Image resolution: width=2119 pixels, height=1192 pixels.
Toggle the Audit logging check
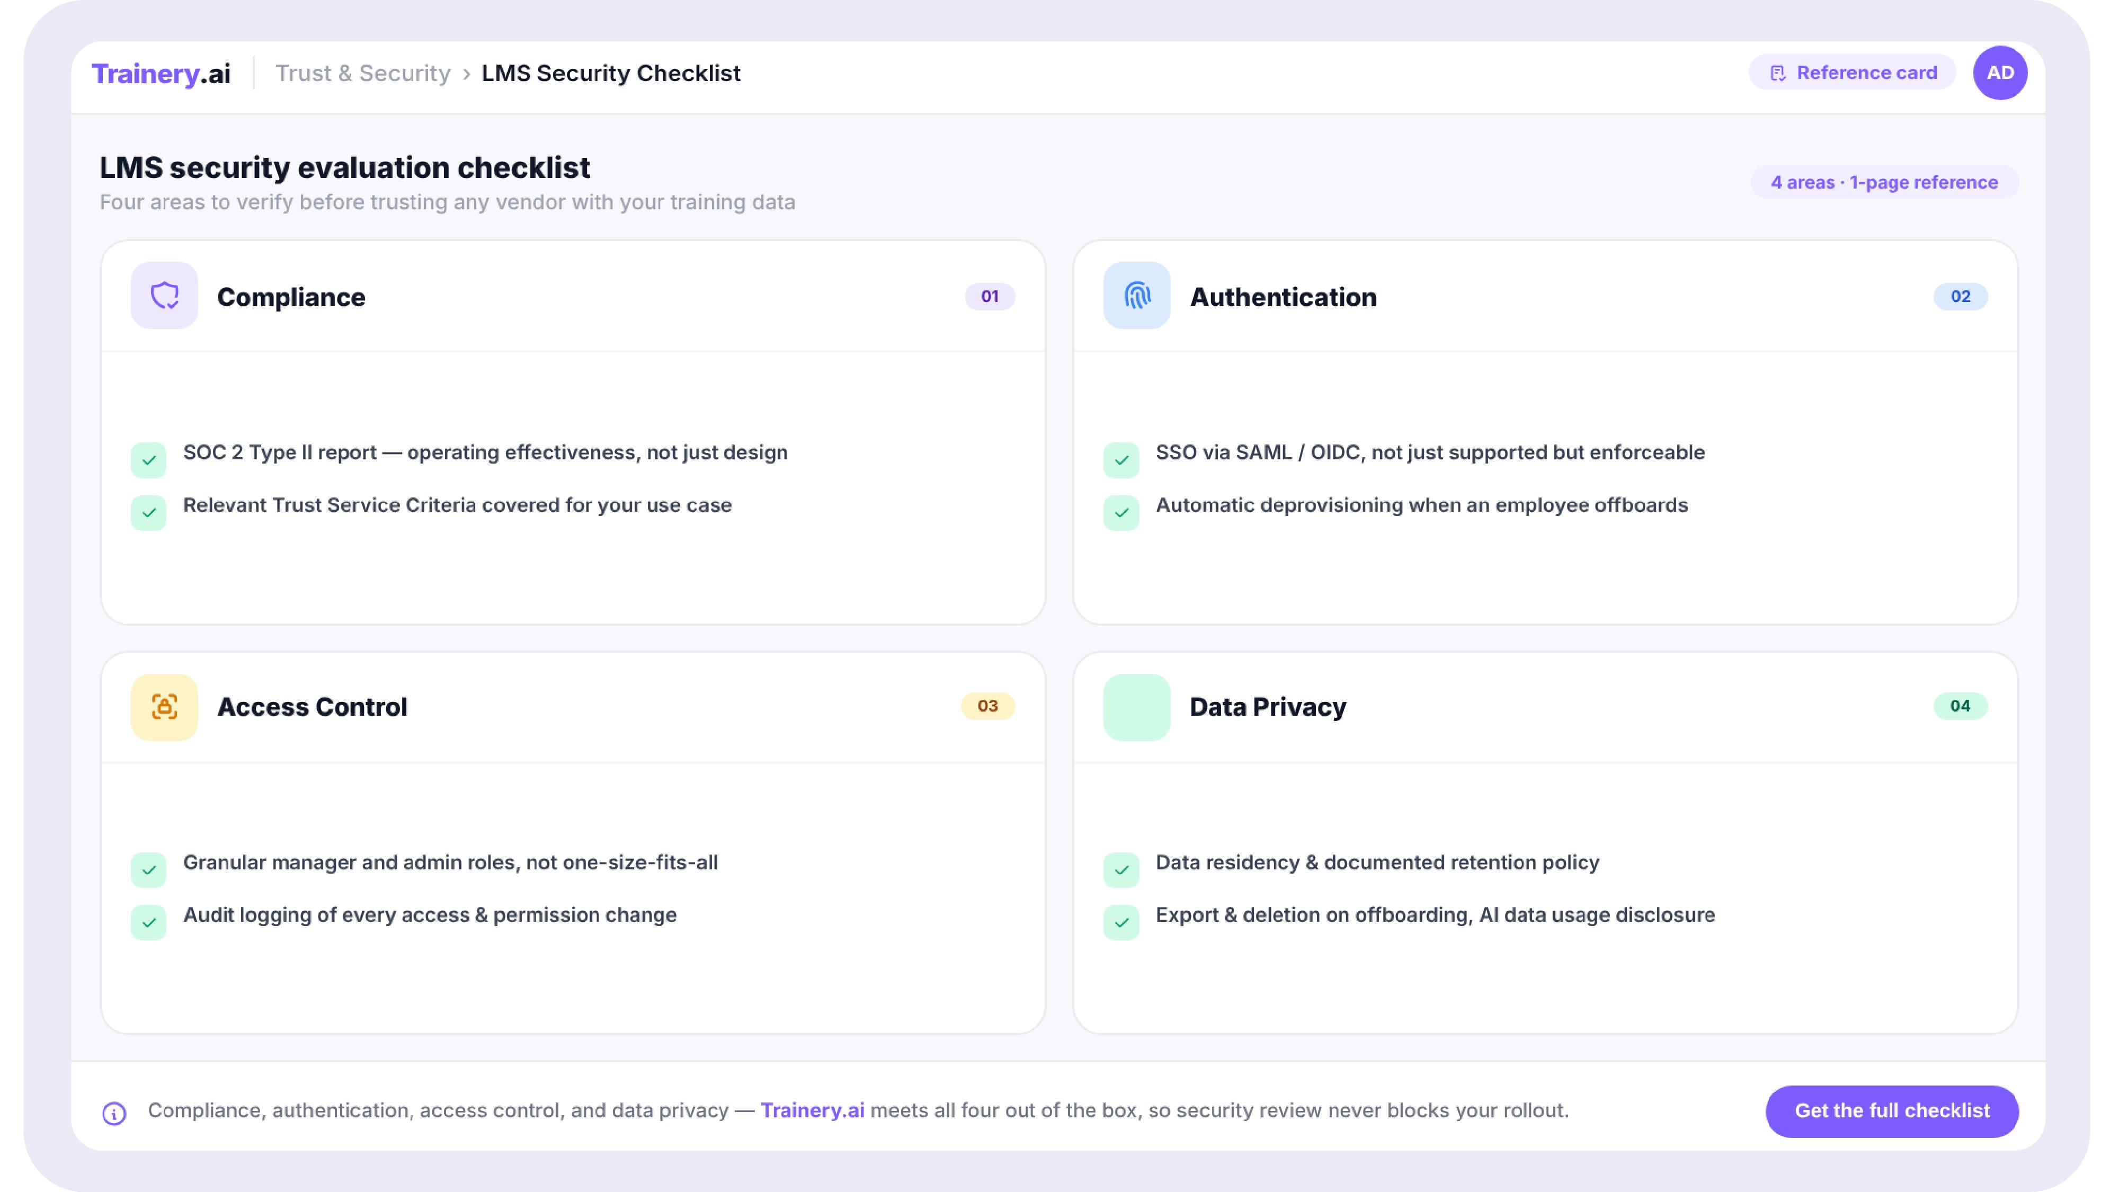tap(149, 922)
